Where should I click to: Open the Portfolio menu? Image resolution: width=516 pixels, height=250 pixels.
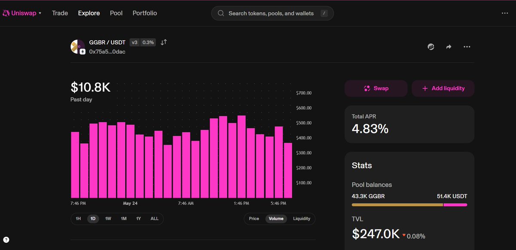[x=145, y=13]
